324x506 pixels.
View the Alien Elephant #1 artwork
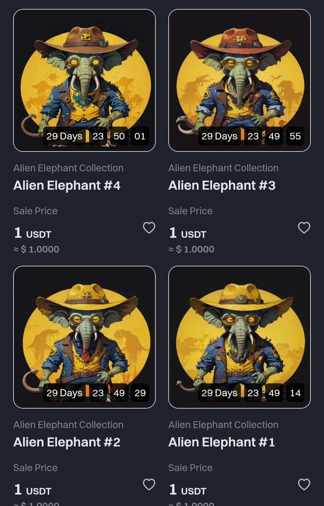tap(239, 337)
